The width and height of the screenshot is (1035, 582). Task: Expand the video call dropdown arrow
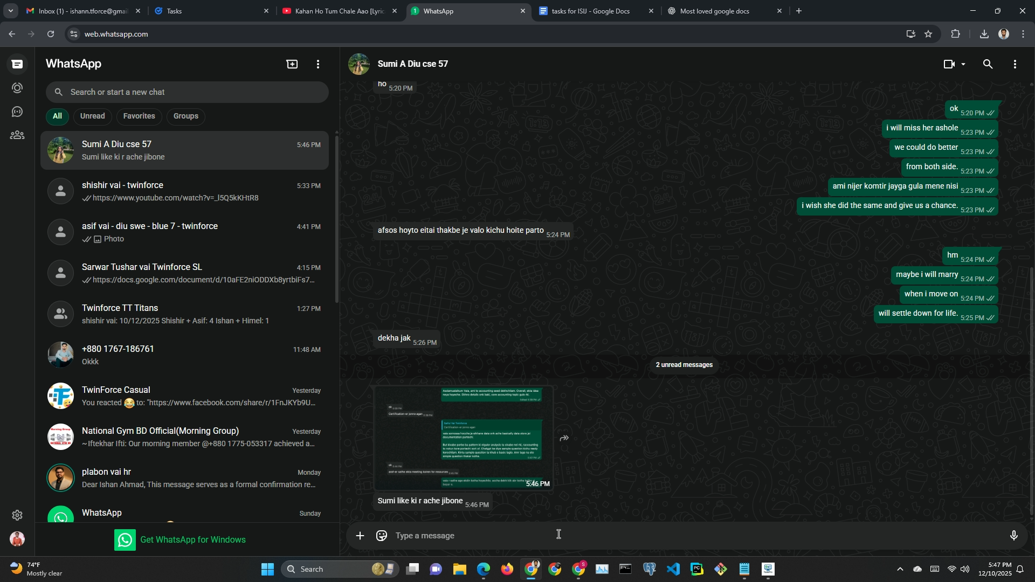tap(963, 64)
